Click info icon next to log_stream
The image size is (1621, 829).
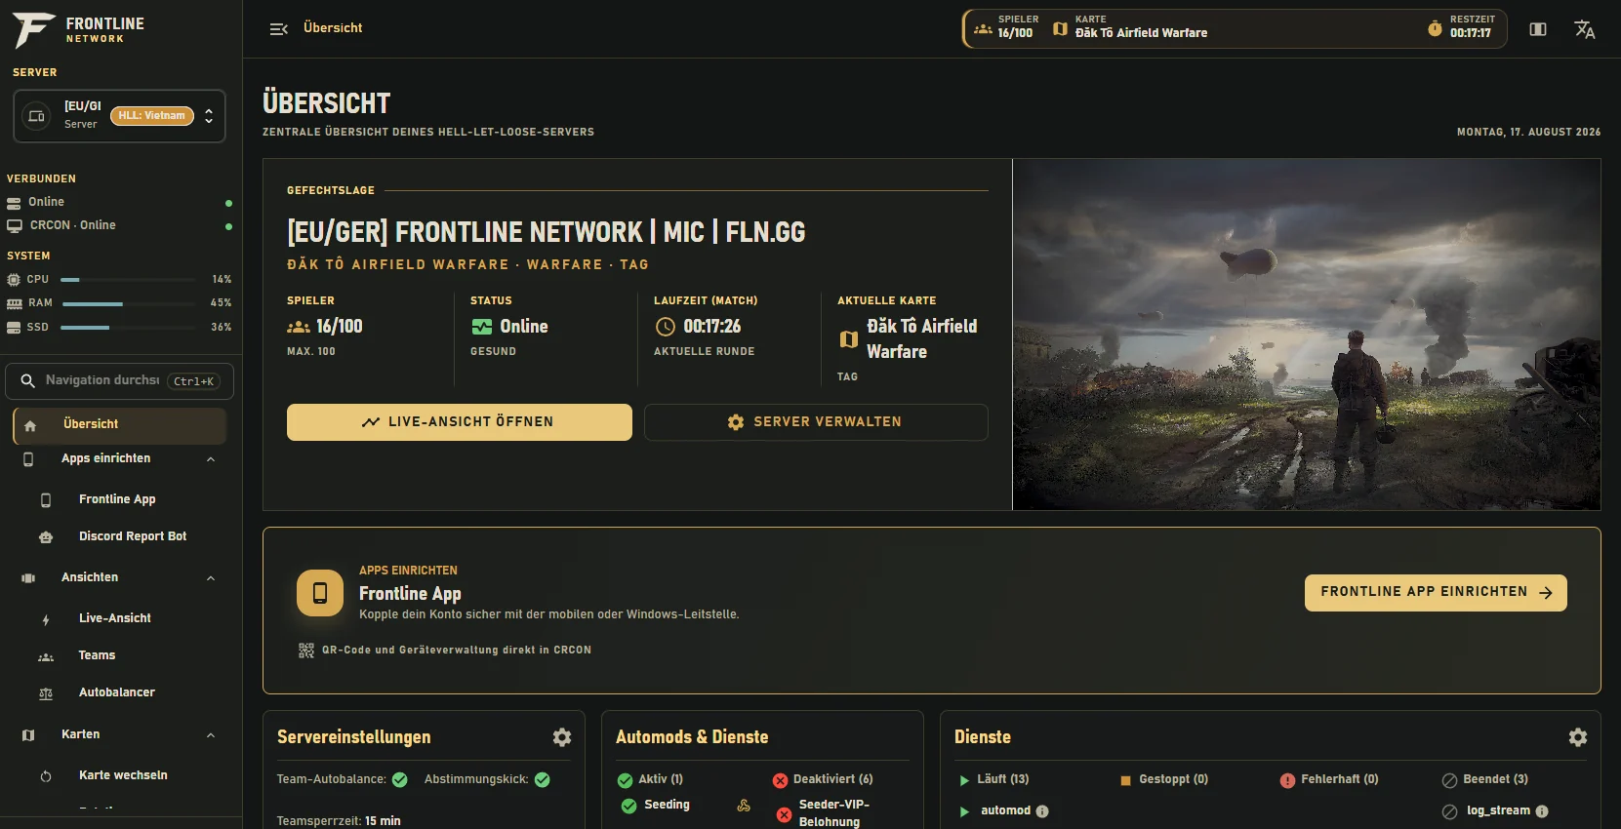(x=1542, y=811)
